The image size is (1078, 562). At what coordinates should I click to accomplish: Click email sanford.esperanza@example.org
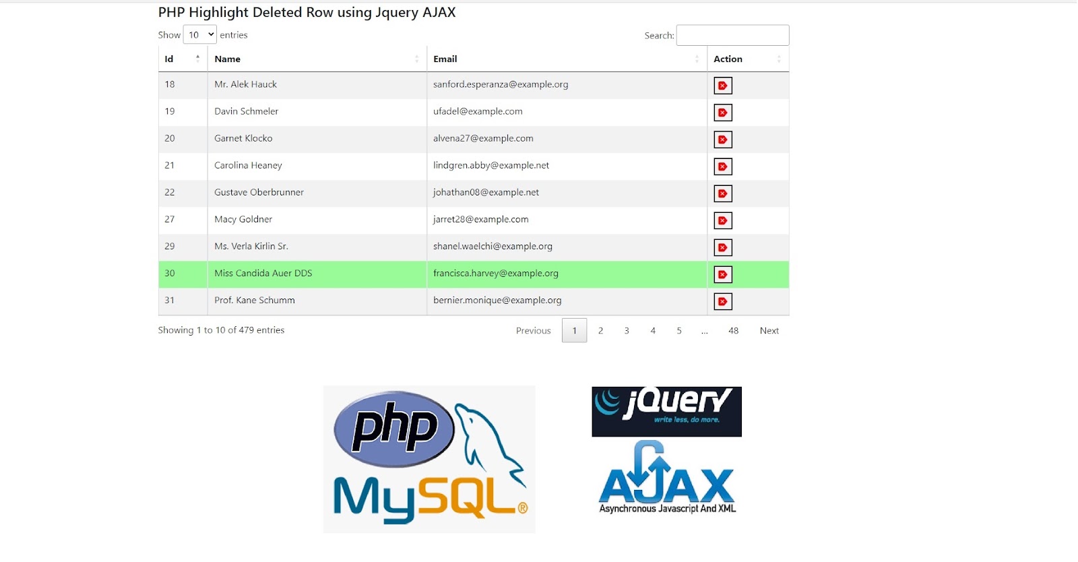(x=501, y=84)
